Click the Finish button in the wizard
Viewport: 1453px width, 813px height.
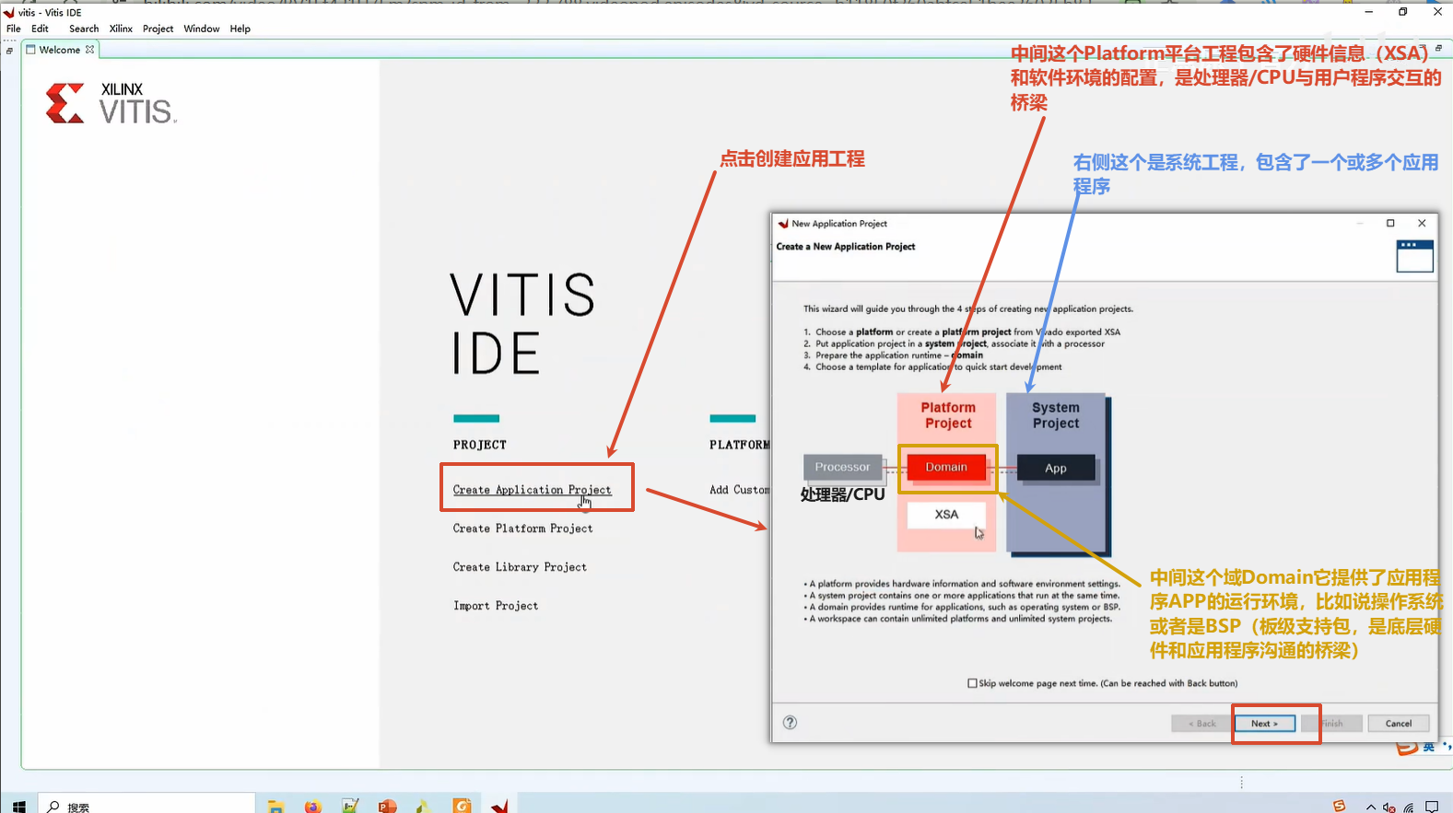(1331, 724)
